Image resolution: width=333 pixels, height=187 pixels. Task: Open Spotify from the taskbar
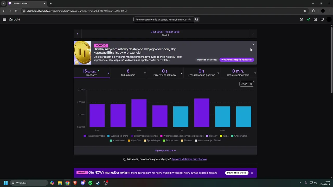click(90, 183)
